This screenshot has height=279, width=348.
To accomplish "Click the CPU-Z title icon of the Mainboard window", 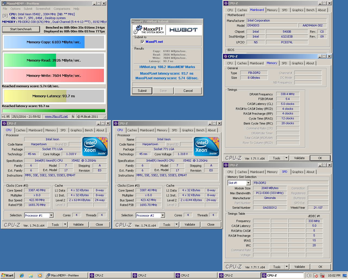I will pos(226,3).
